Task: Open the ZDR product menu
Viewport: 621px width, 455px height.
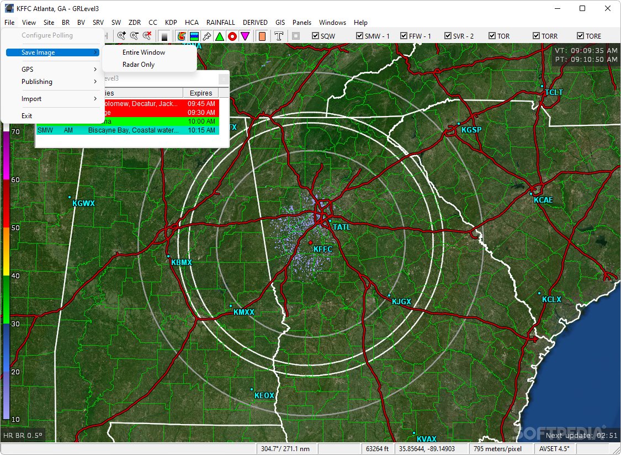Action: coord(135,23)
